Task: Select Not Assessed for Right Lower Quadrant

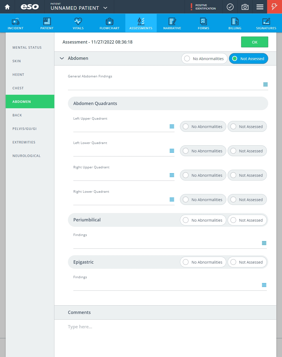Action: [247, 199]
